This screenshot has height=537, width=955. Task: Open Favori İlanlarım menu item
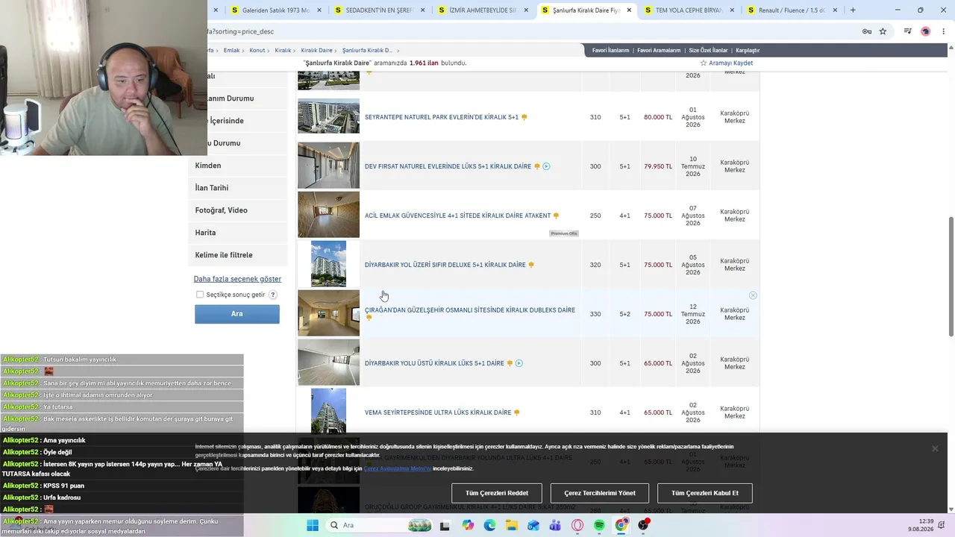coord(610,51)
